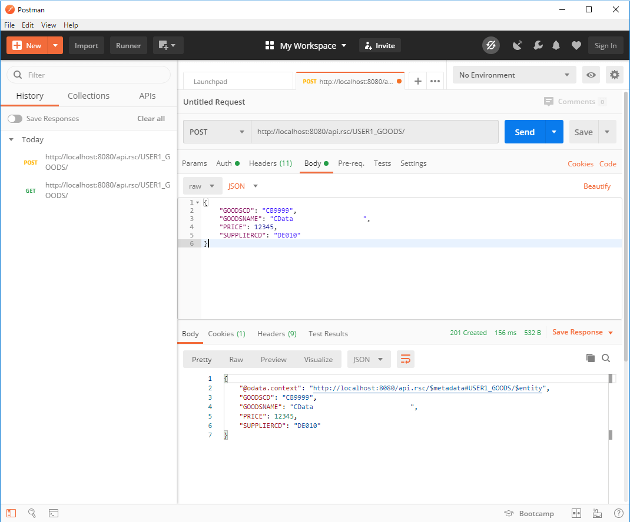Click the environment quick look eye icon
Viewport: 630px width, 522px height.
pyautogui.click(x=591, y=75)
